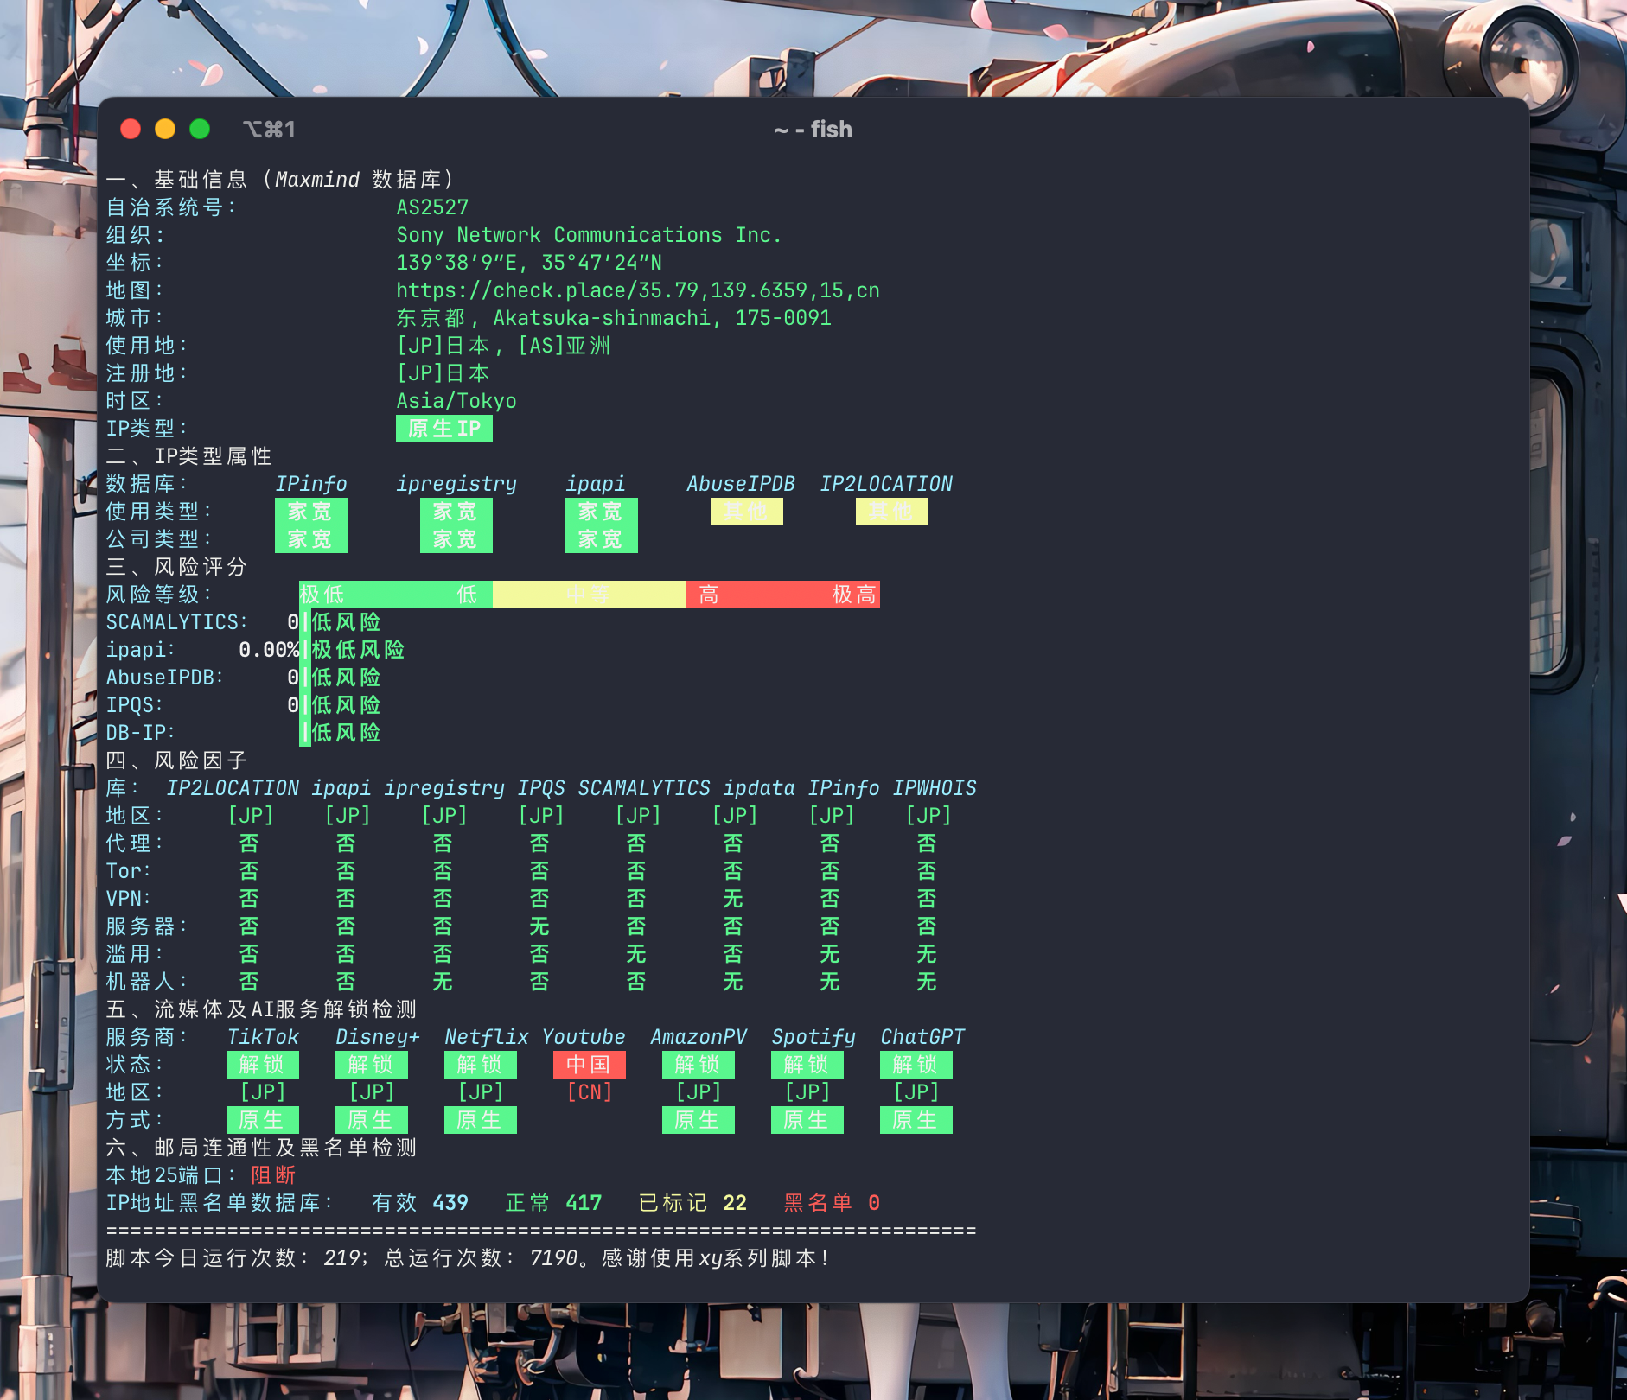Click the red "极高" end of risk bar

853,595
